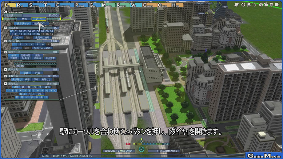
Task: Collapse the 動作モード section
Action: (x=6, y=52)
